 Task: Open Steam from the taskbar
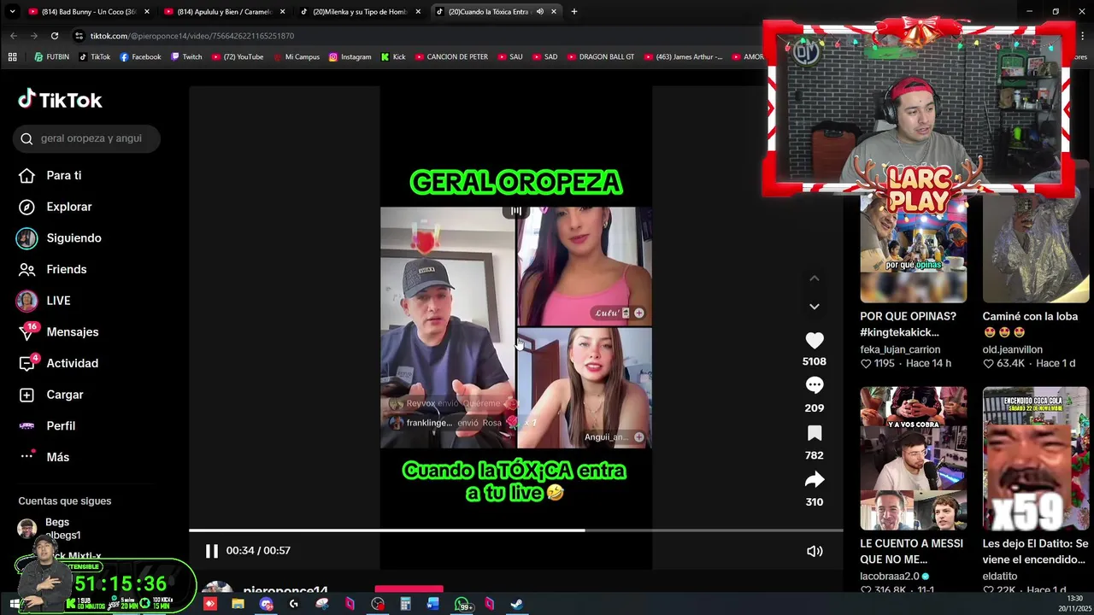[517, 604]
